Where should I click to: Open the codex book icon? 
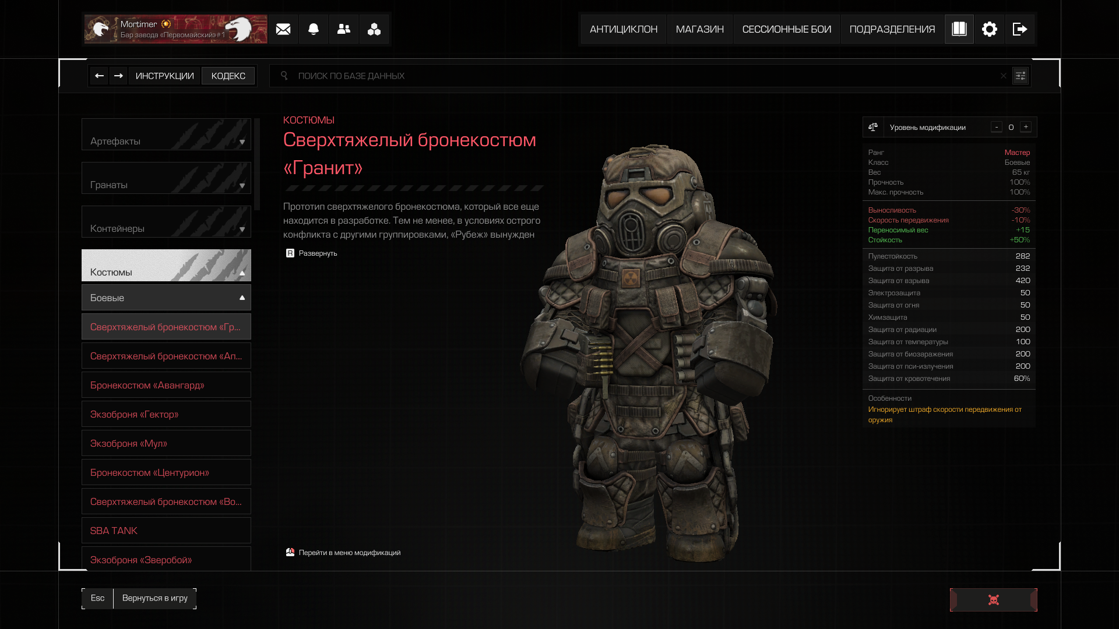[x=959, y=29]
